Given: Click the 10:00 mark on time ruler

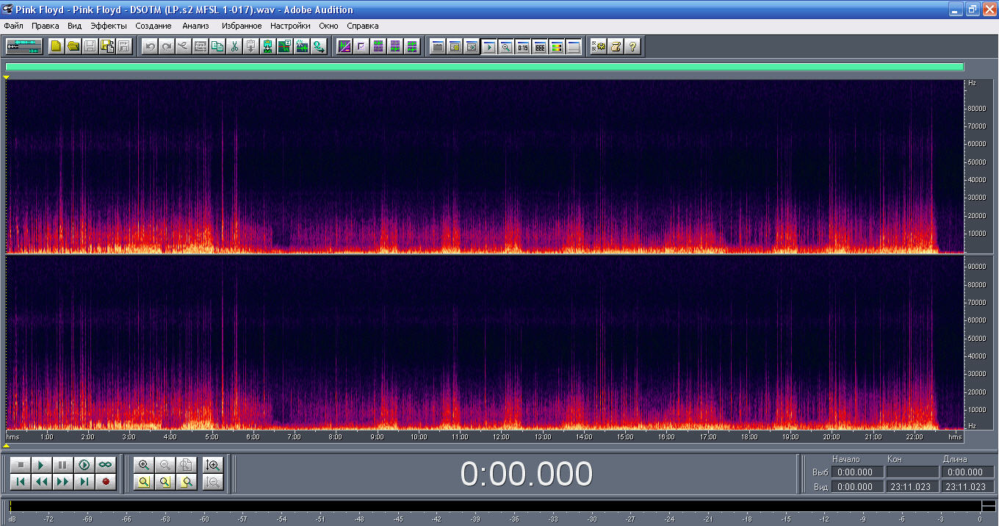Looking at the screenshot, I should pos(419,436).
